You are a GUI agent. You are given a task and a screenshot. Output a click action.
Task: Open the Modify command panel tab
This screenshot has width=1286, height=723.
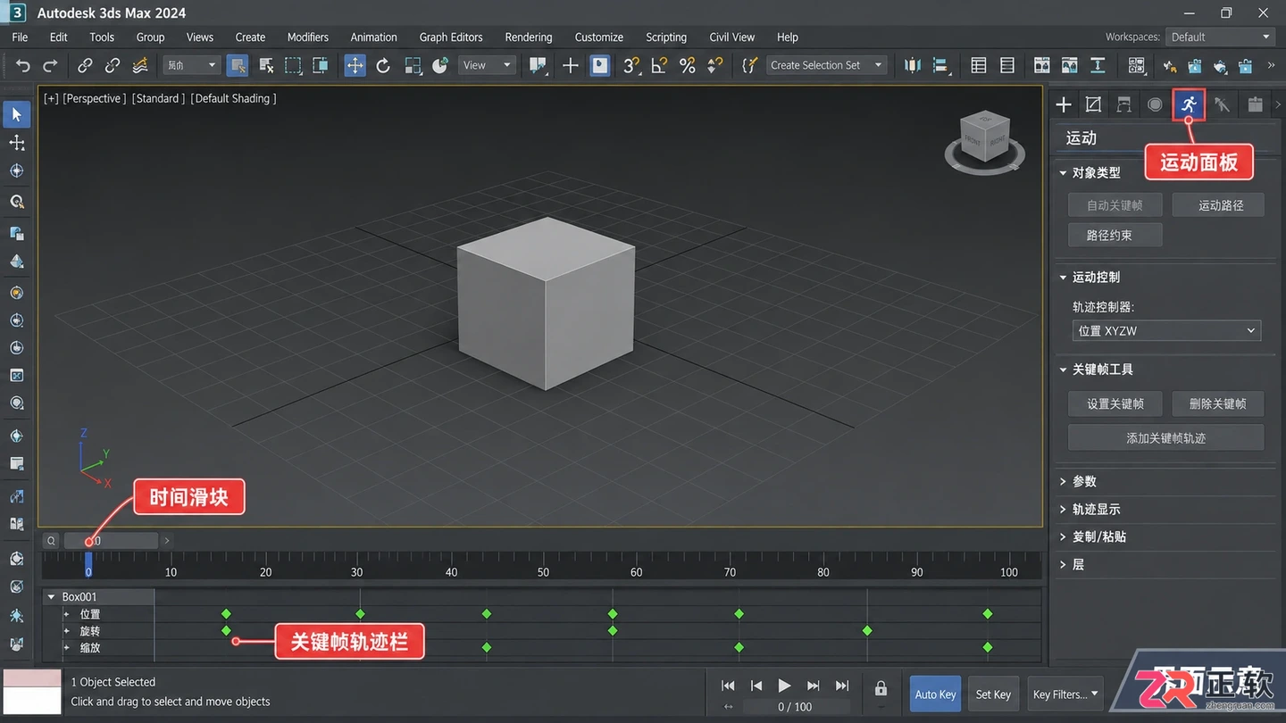(1093, 104)
